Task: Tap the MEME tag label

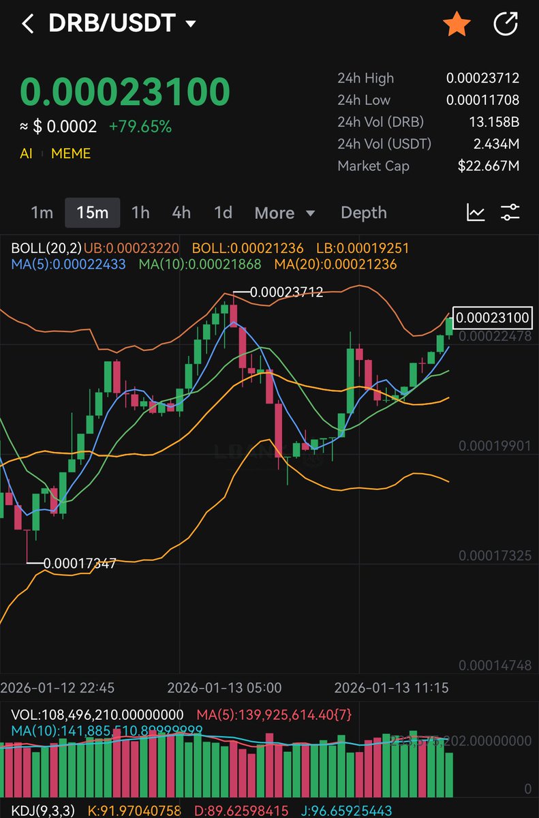Action: coord(71,153)
